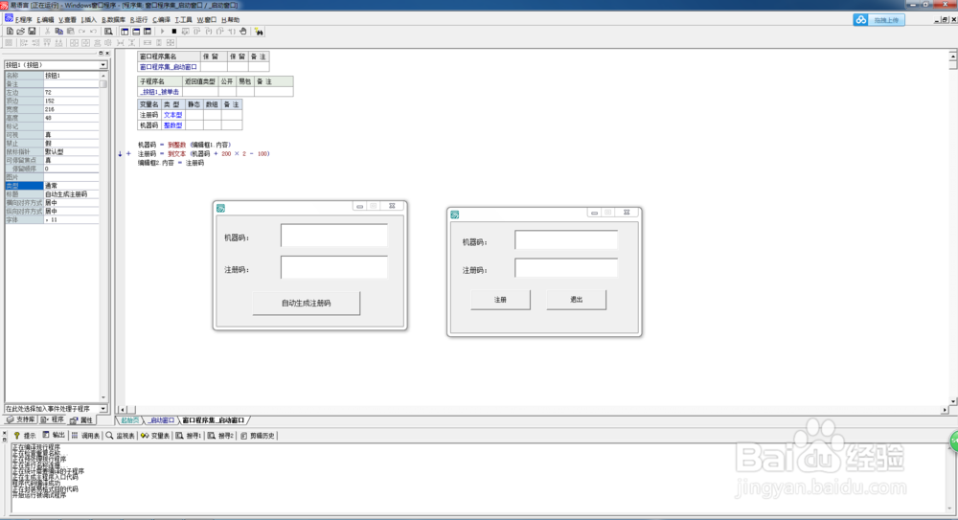The height and width of the screenshot is (520, 958).
Task: Open the 窗口 (Window) menu
Action: point(207,20)
